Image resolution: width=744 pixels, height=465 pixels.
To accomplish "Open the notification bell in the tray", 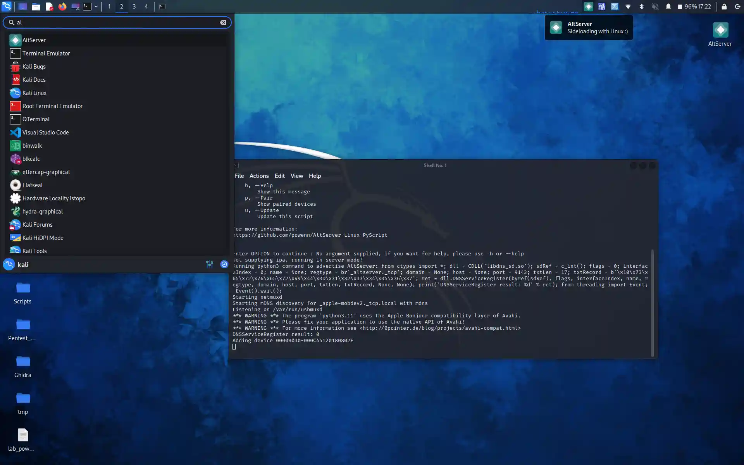I will click(668, 7).
